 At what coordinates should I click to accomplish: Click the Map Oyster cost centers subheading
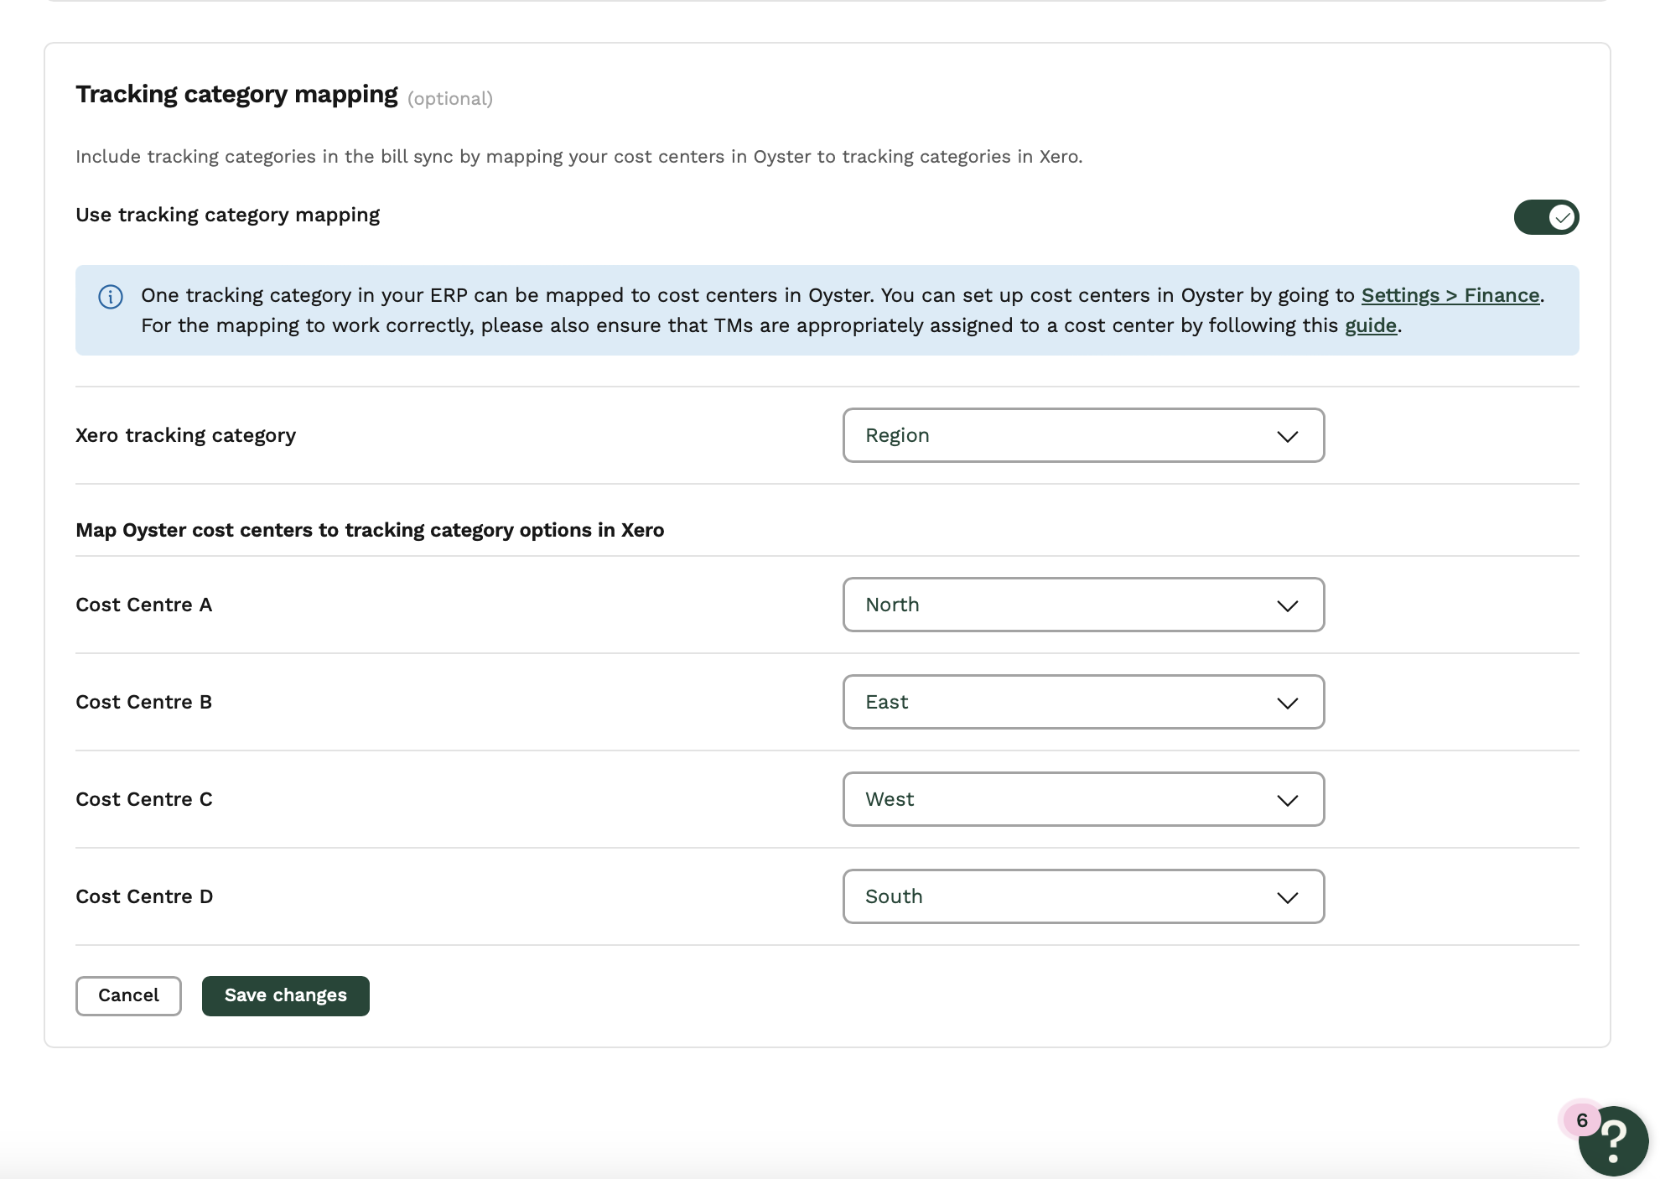point(370,530)
